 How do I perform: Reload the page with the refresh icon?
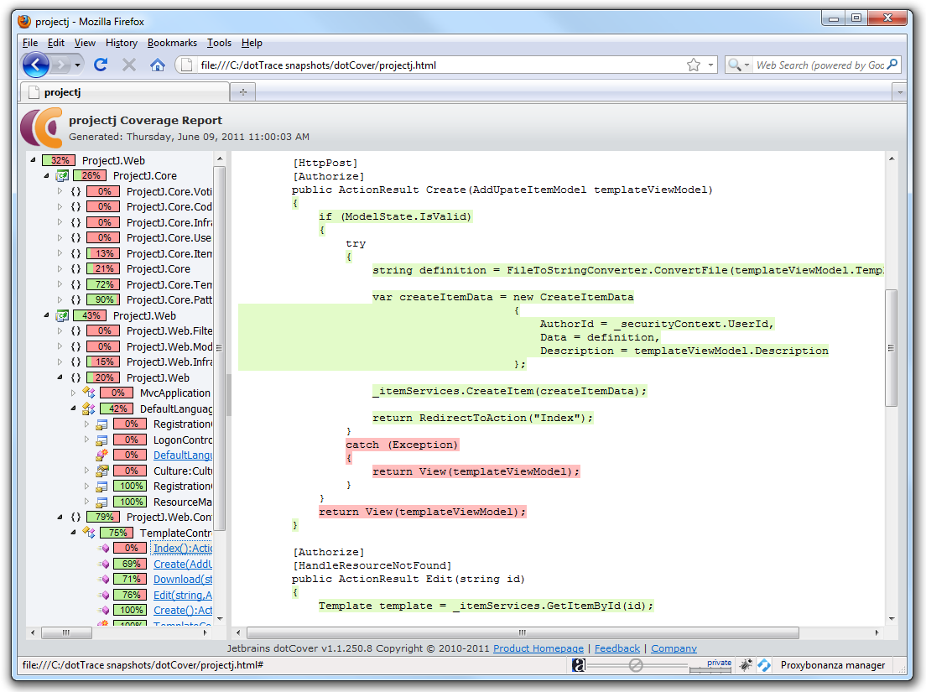click(101, 65)
